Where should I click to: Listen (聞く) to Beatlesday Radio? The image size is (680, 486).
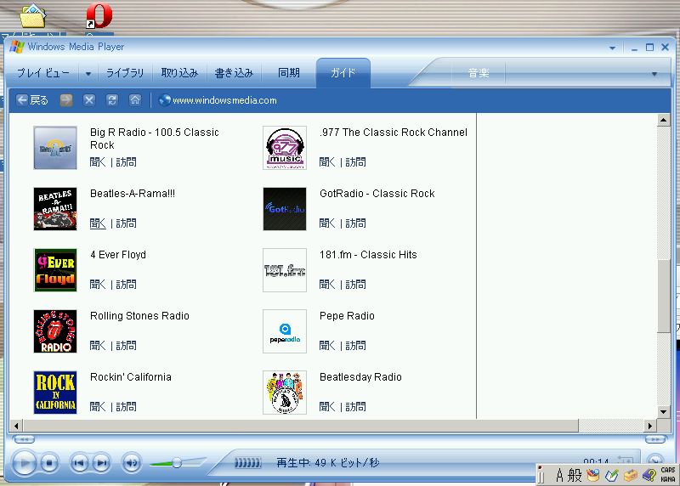(327, 407)
